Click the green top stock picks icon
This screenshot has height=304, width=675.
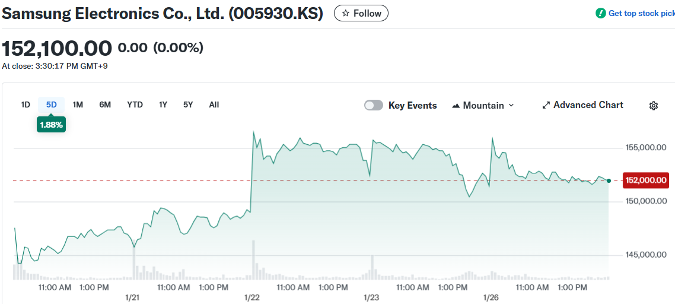click(x=600, y=14)
